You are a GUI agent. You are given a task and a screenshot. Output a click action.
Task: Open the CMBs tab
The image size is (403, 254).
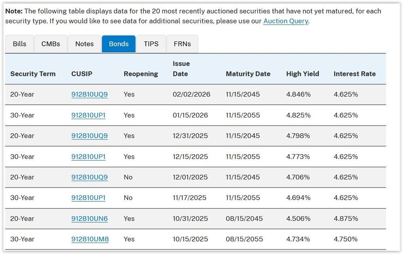(51, 44)
